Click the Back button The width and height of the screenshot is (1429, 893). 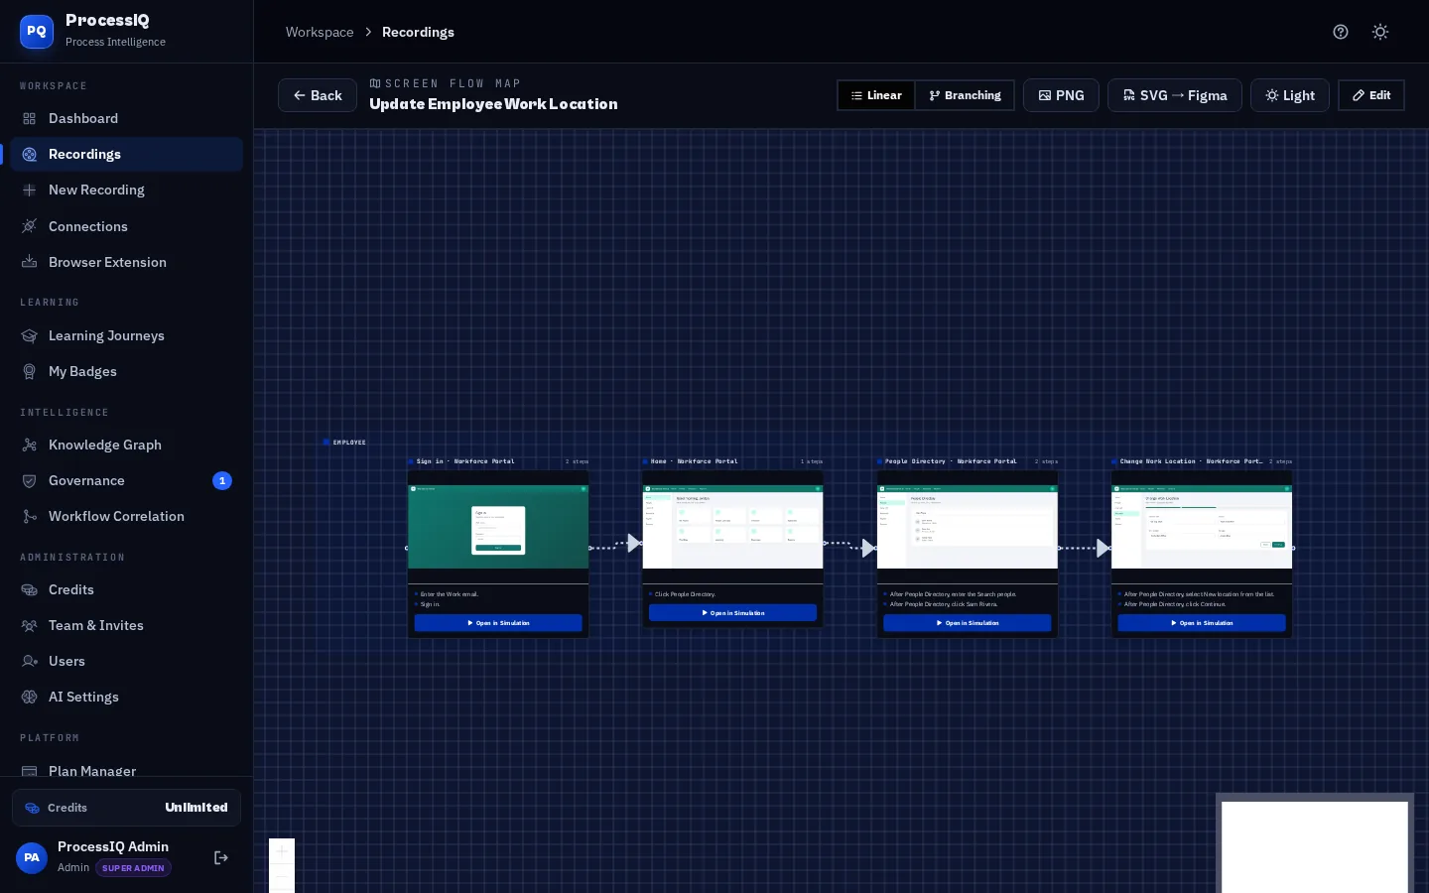(318, 95)
